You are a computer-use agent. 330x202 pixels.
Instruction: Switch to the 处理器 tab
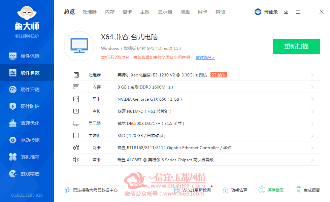pyautogui.click(x=90, y=12)
